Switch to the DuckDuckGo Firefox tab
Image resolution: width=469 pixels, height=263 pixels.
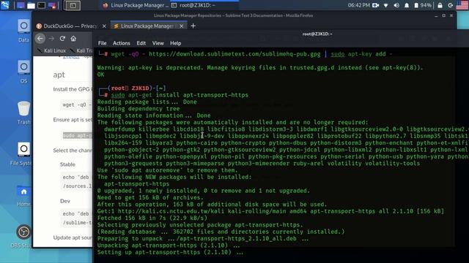click(x=71, y=26)
